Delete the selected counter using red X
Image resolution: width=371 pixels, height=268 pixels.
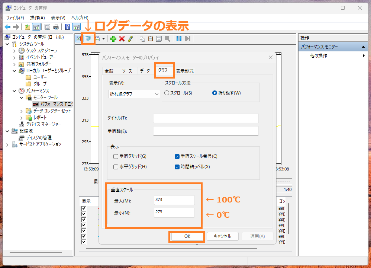122,38
